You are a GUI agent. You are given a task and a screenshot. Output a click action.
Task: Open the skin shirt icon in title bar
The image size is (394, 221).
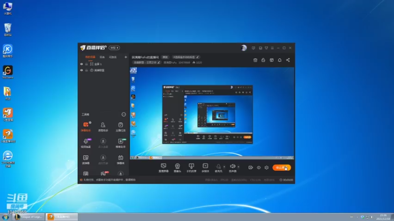click(x=266, y=48)
